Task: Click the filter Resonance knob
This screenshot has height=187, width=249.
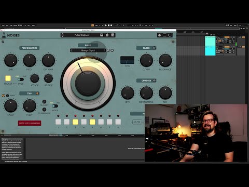Action: [x=165, y=60]
